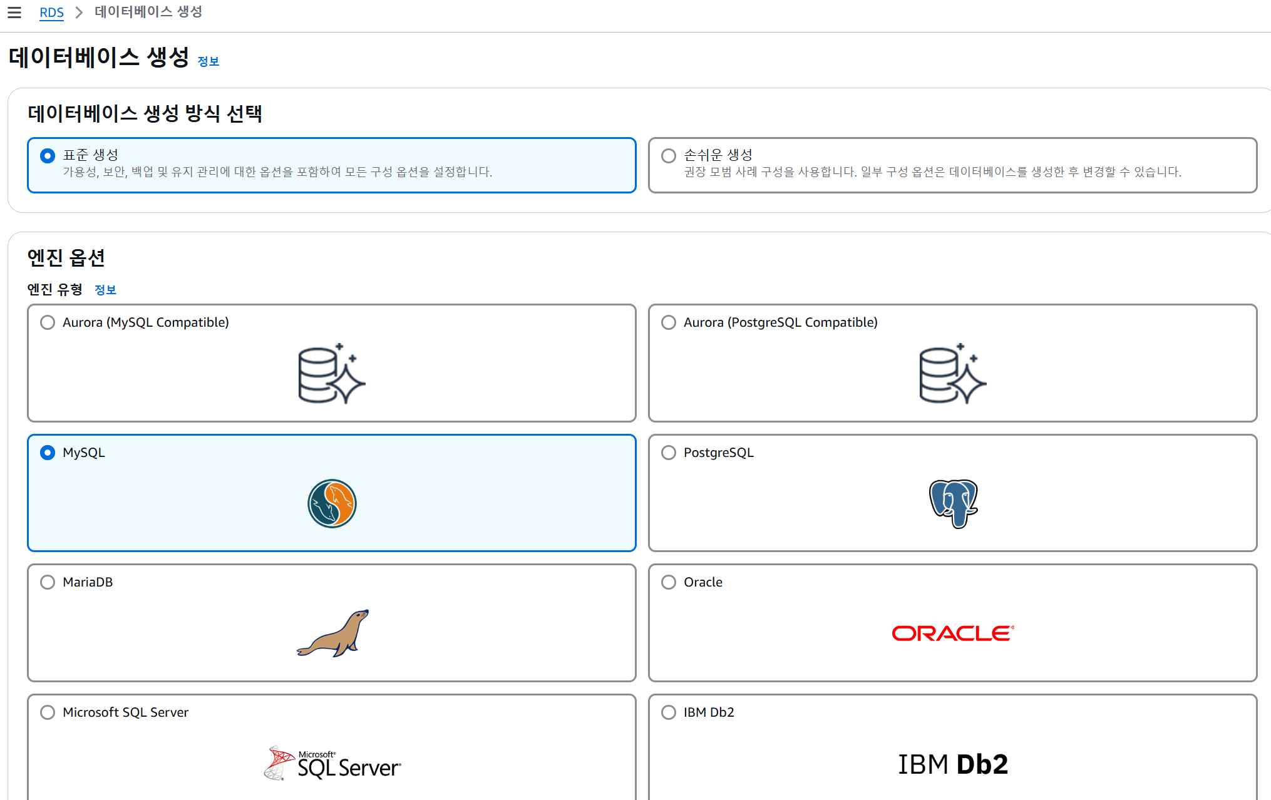
Task: Open the hamburger navigation menu
Action: (14, 13)
